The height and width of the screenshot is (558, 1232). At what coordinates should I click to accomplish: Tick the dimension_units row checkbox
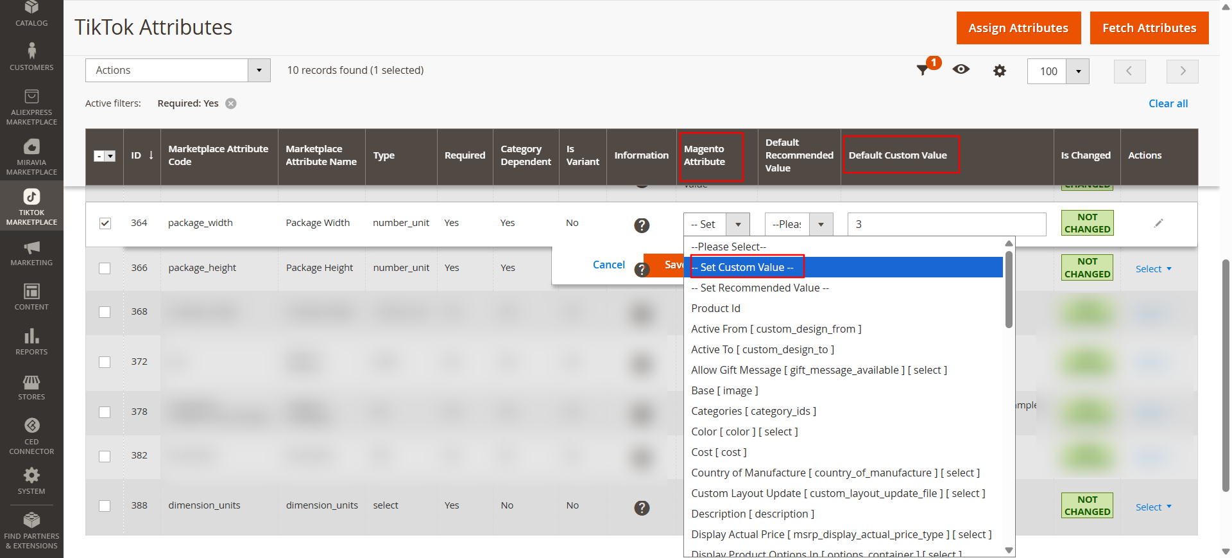pos(105,506)
